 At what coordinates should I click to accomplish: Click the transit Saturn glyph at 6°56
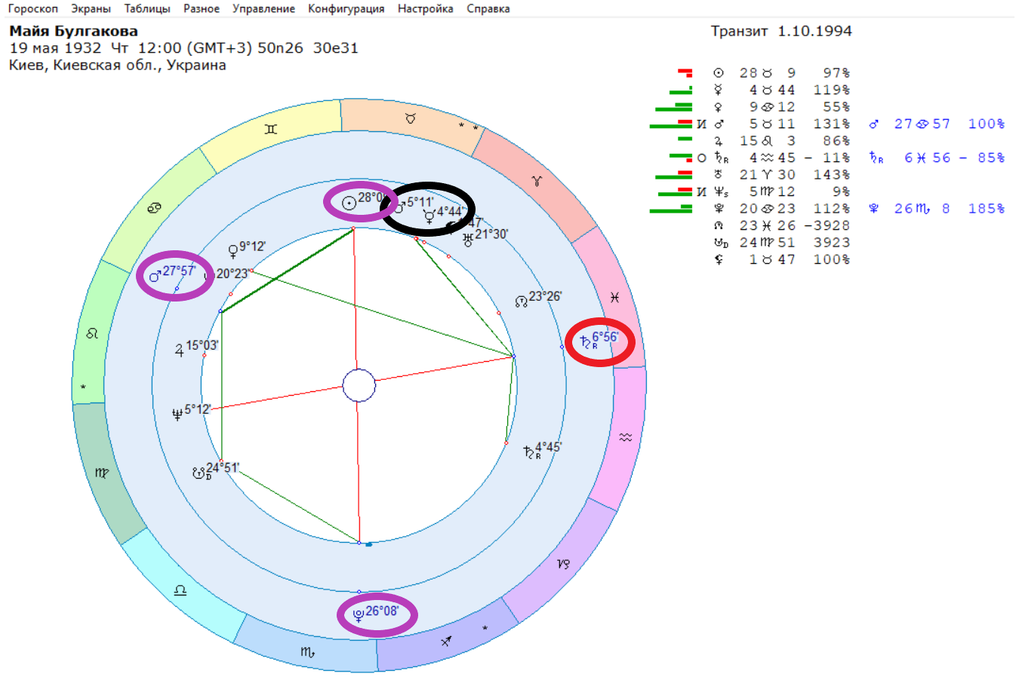pyautogui.click(x=586, y=343)
